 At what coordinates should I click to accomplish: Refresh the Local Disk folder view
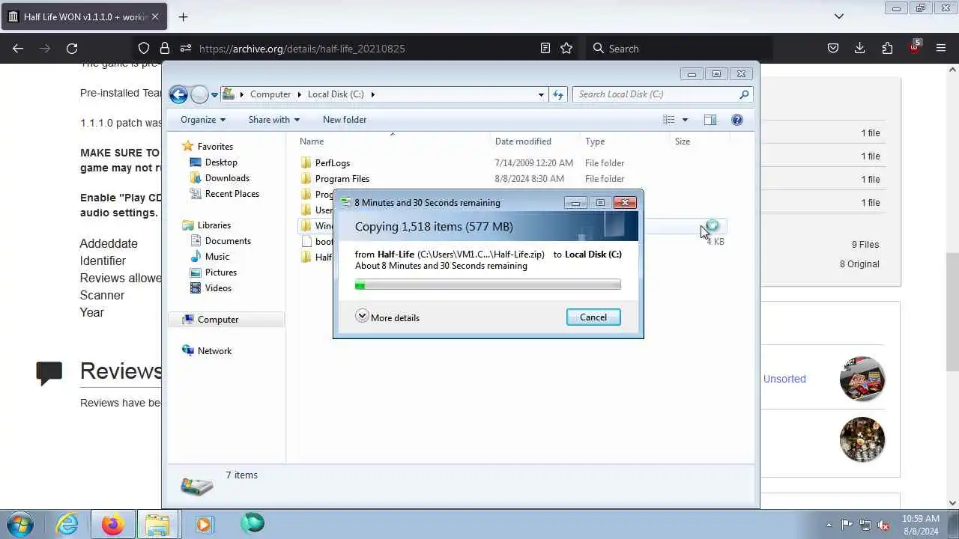(558, 94)
